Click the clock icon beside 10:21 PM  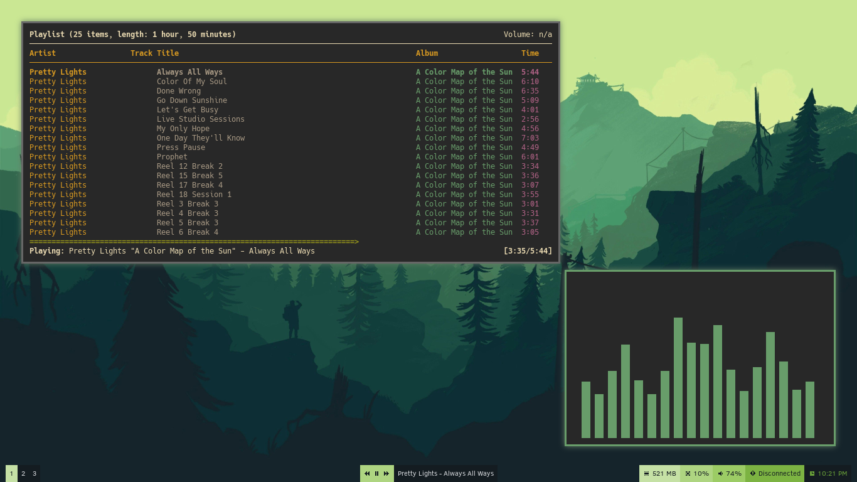pos(812,474)
